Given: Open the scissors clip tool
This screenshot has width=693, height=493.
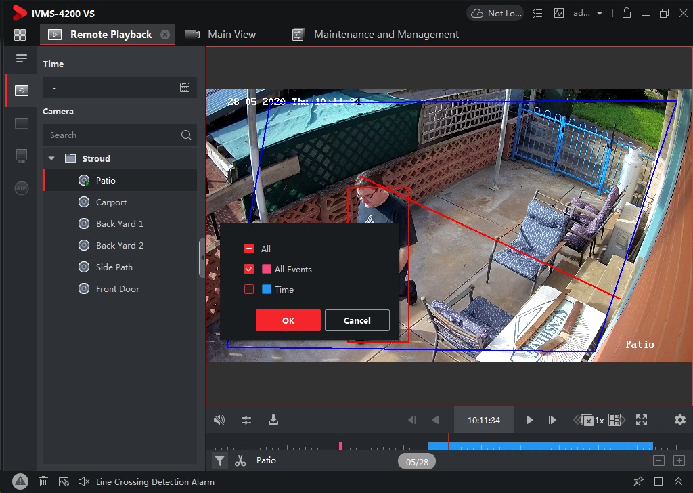Looking at the screenshot, I should coord(240,460).
